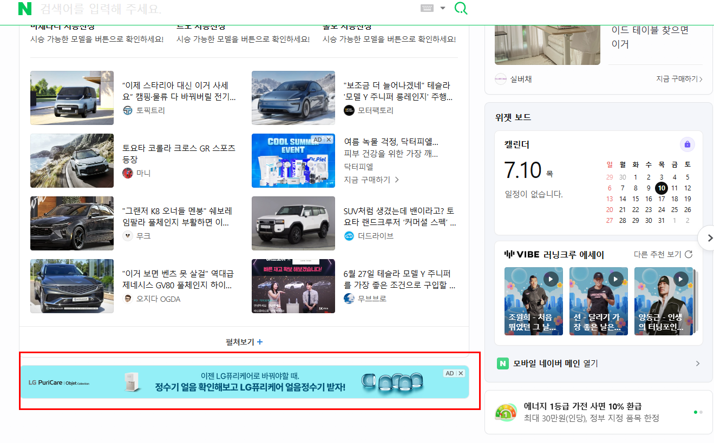The image size is (714, 443).
Task: Open the 무브브로 publisher icon
Action: [349, 299]
